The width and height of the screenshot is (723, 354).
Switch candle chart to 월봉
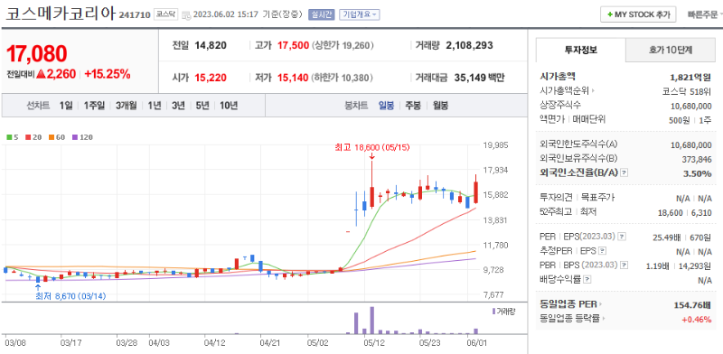pyautogui.click(x=440, y=106)
